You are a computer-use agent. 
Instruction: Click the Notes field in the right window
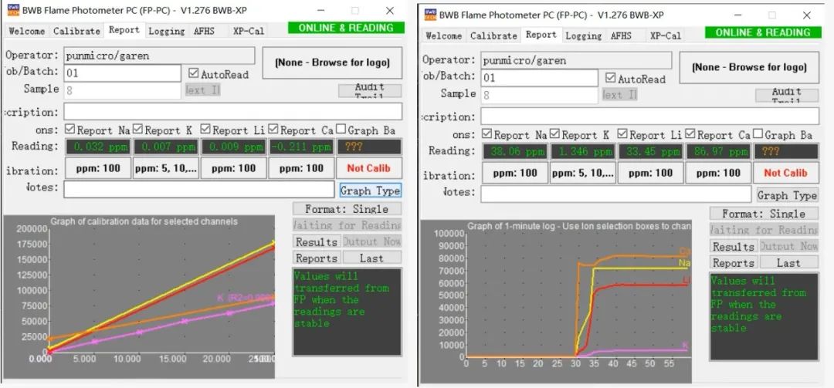tap(615, 194)
